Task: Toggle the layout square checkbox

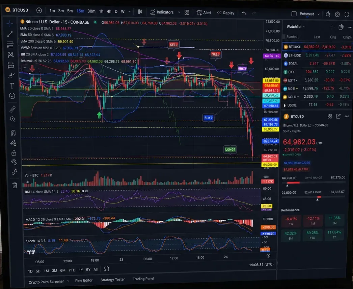Action: click(x=294, y=14)
